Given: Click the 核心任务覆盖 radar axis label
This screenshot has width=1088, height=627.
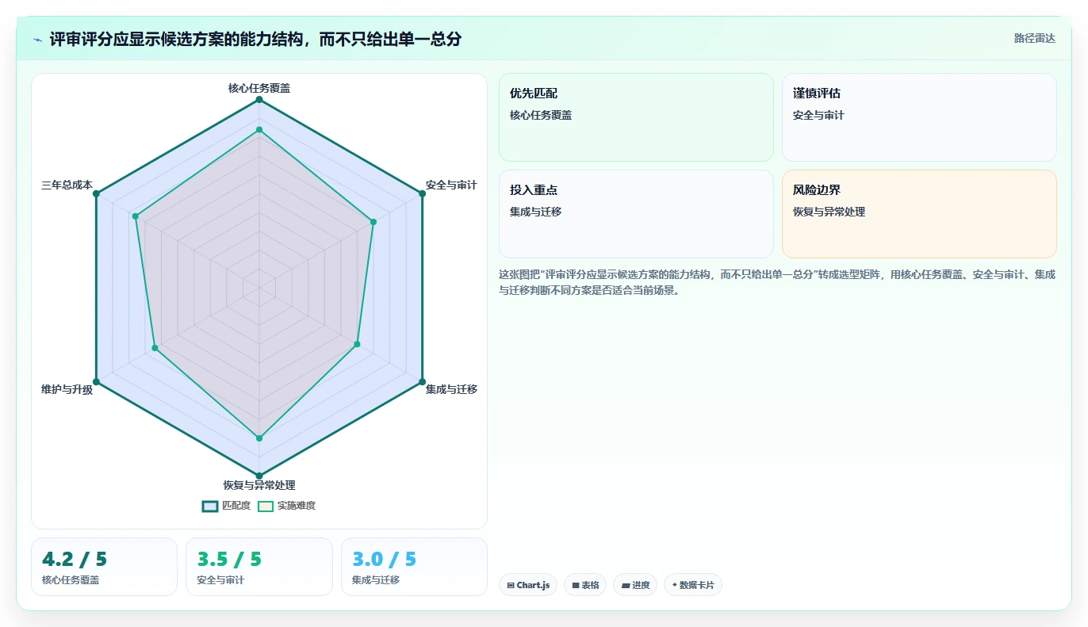Looking at the screenshot, I should [x=259, y=88].
